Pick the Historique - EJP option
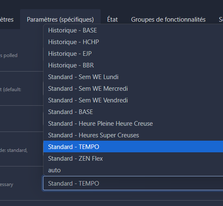This screenshot has width=223, height=206. (x=133, y=54)
